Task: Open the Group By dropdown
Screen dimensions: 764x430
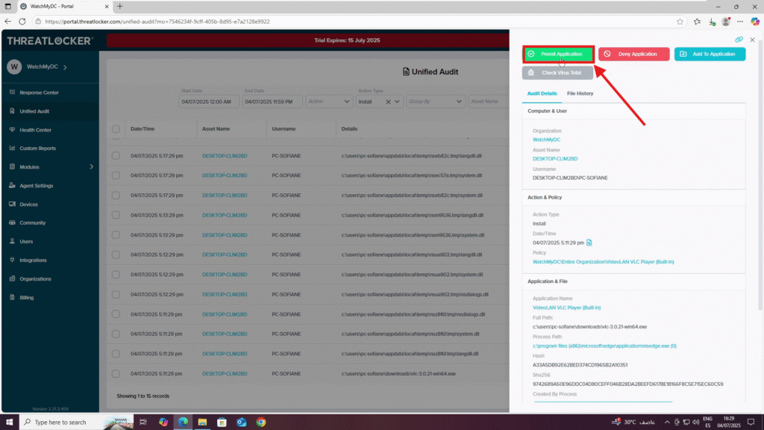Action: [435, 102]
